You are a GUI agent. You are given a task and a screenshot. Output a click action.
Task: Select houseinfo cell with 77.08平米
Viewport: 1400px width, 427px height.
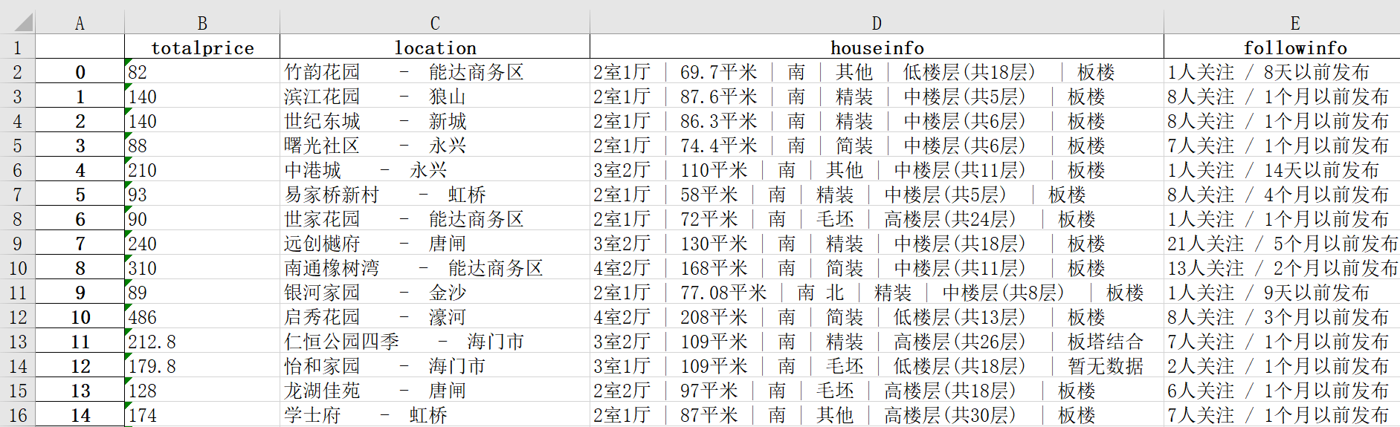[x=877, y=293]
